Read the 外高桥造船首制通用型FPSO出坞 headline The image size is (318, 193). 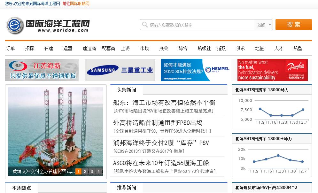pyautogui.click(x=158, y=123)
